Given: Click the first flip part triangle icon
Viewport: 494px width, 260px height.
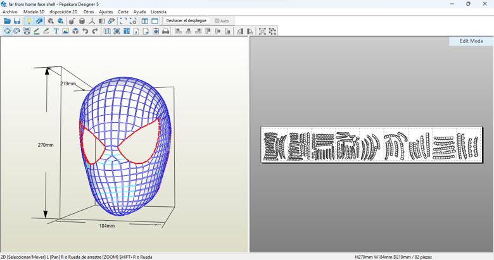Looking at the screenshot, I should [x=240, y=31].
